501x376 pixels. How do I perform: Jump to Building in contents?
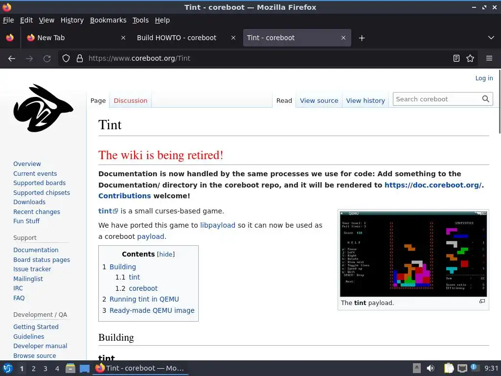pyautogui.click(x=123, y=267)
